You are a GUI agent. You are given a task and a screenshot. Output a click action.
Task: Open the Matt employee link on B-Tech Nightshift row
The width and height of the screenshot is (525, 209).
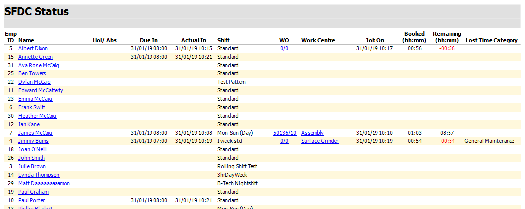(x=44, y=183)
